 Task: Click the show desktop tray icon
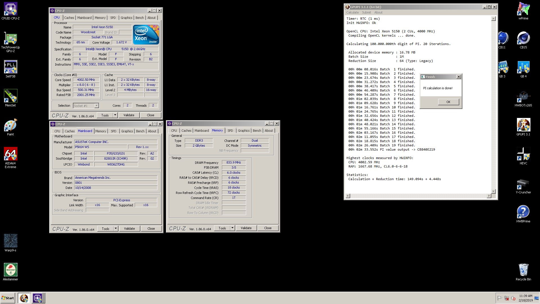click(537, 298)
